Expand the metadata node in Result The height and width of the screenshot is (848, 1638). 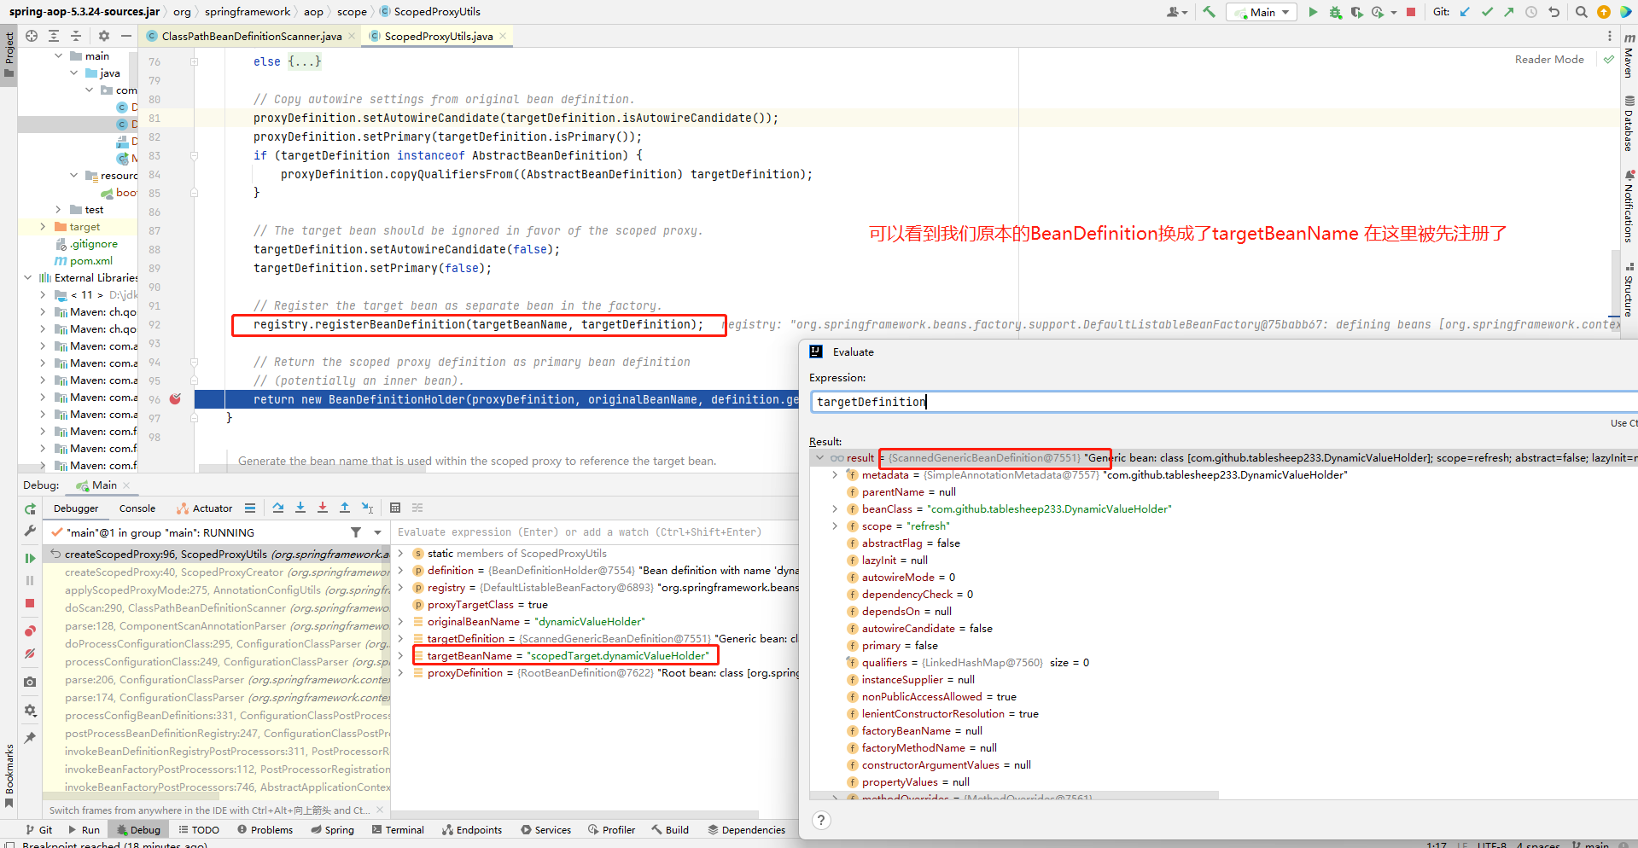(x=835, y=475)
